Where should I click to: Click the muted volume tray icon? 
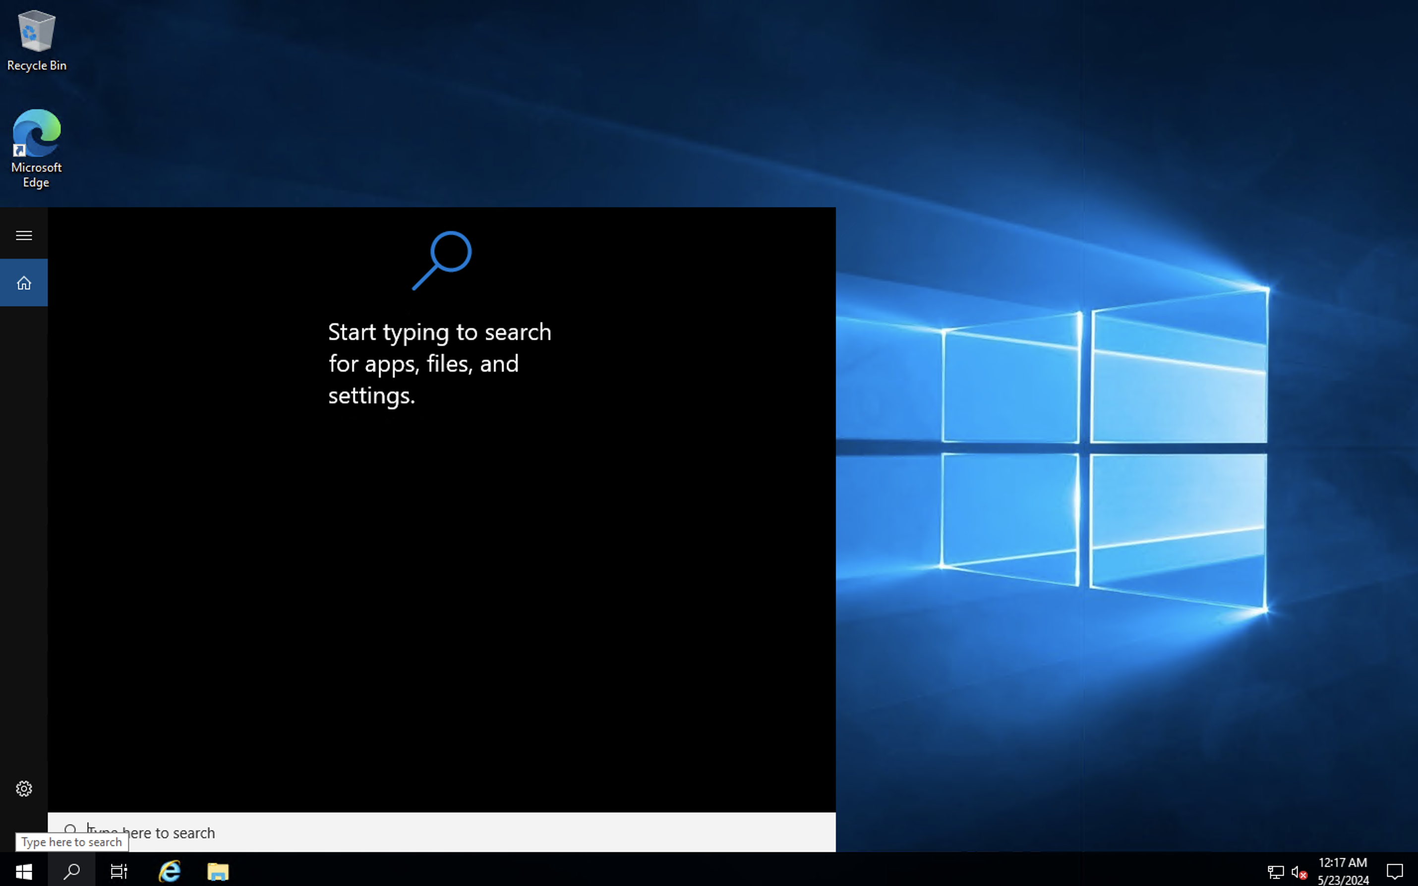[1299, 872]
